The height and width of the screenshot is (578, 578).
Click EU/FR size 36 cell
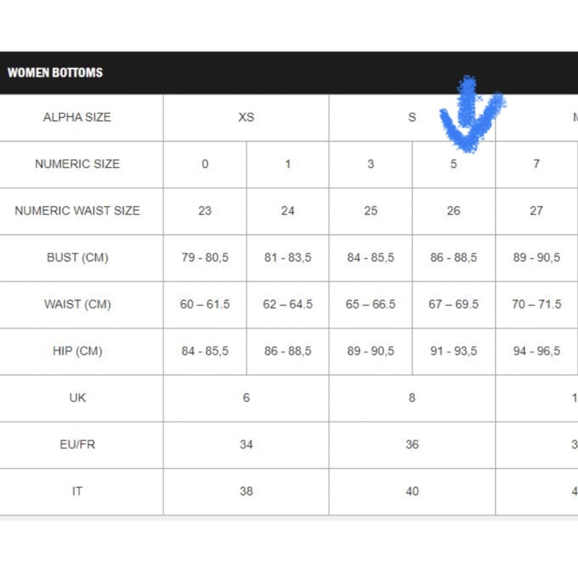point(412,445)
